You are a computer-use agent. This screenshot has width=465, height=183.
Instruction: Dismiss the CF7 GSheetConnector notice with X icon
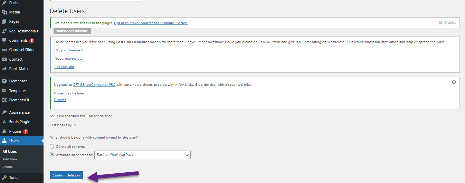click(x=454, y=82)
